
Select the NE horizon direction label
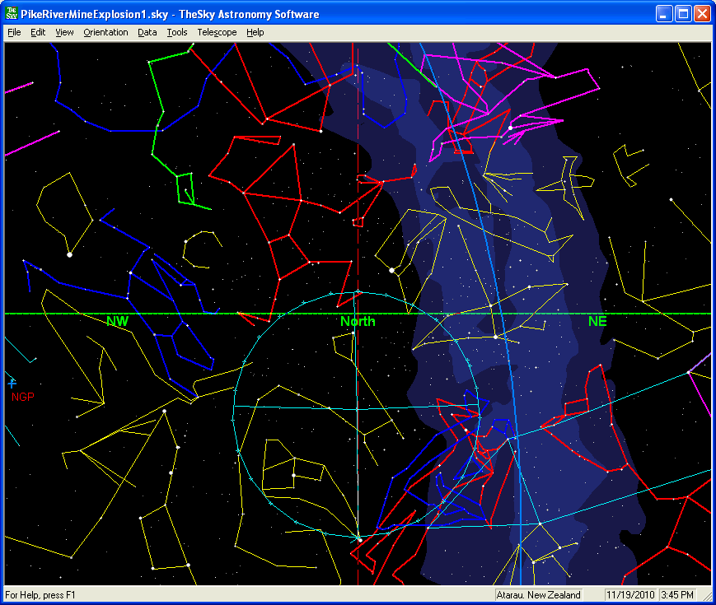click(597, 321)
